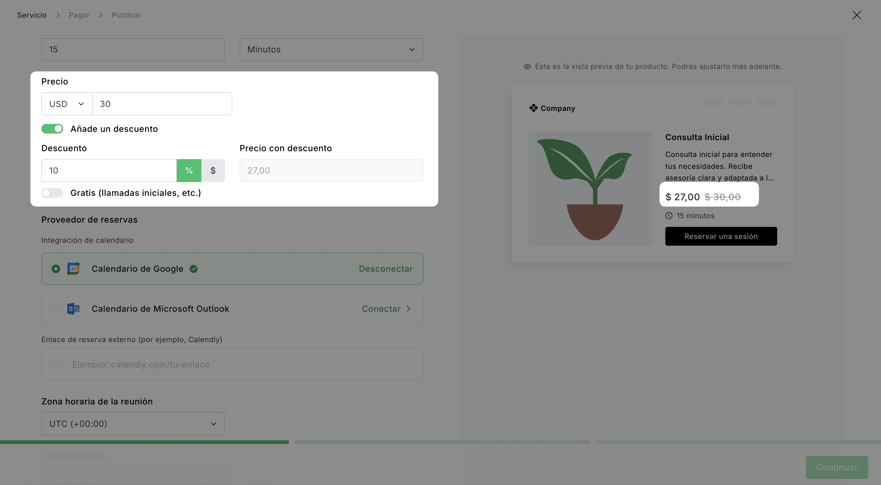
Task: Open the USD currency dropdown
Action: tap(67, 104)
